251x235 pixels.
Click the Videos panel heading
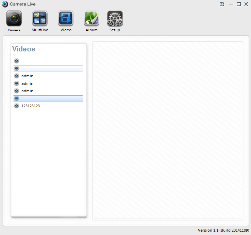24,49
